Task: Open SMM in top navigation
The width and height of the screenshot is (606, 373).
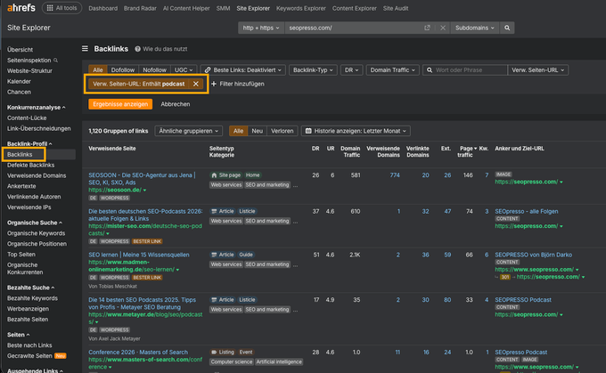Action: (x=223, y=8)
